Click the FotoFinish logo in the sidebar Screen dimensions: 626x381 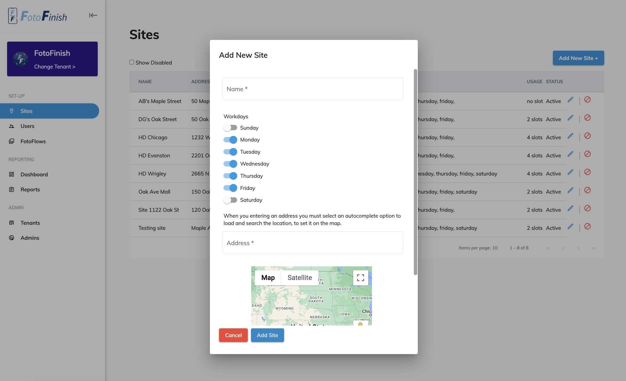38,16
